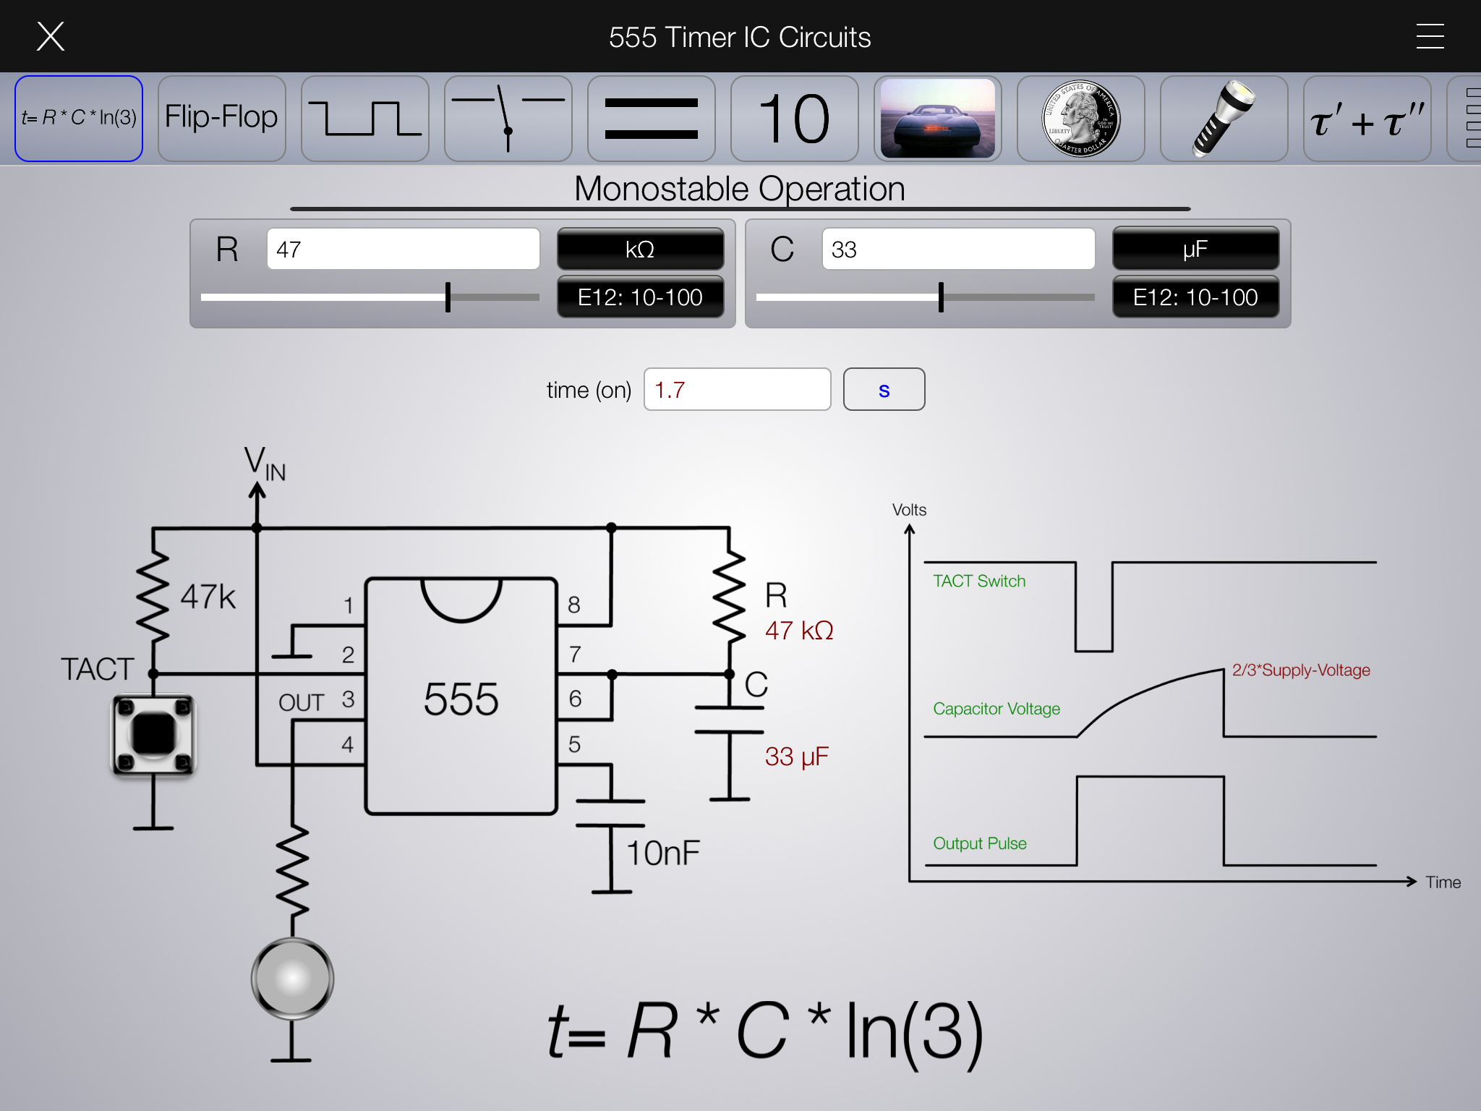
Task: Open the tau prime plus tau circuit
Action: tap(1367, 119)
